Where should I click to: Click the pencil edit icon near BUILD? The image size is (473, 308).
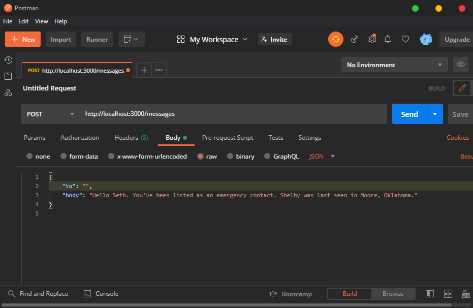(462, 88)
